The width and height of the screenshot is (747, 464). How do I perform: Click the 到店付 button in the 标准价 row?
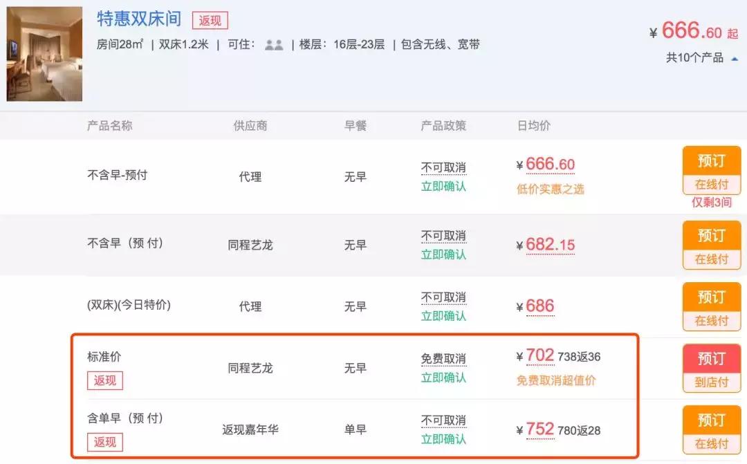712,381
